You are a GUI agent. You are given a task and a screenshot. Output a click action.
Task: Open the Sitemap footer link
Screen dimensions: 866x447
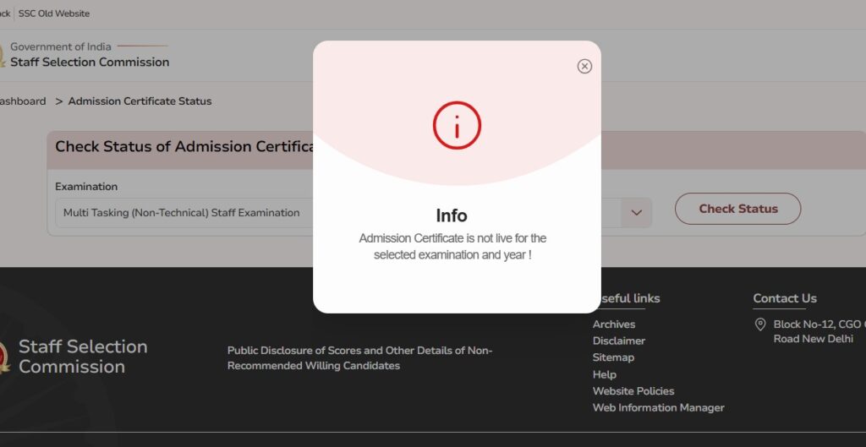pyautogui.click(x=613, y=357)
